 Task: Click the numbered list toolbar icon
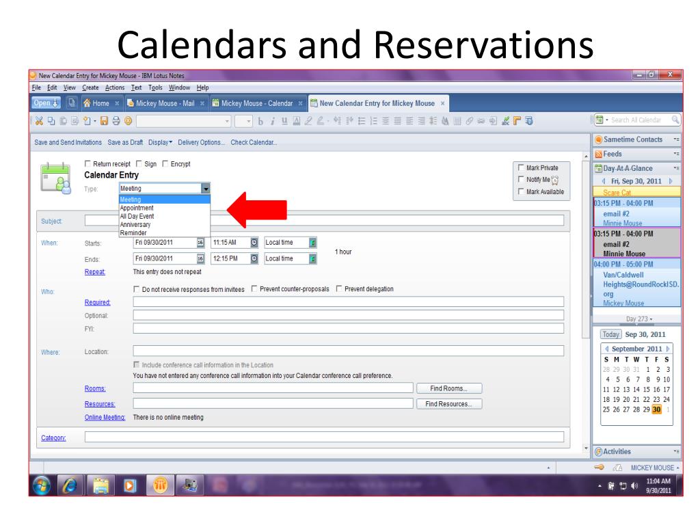click(374, 121)
